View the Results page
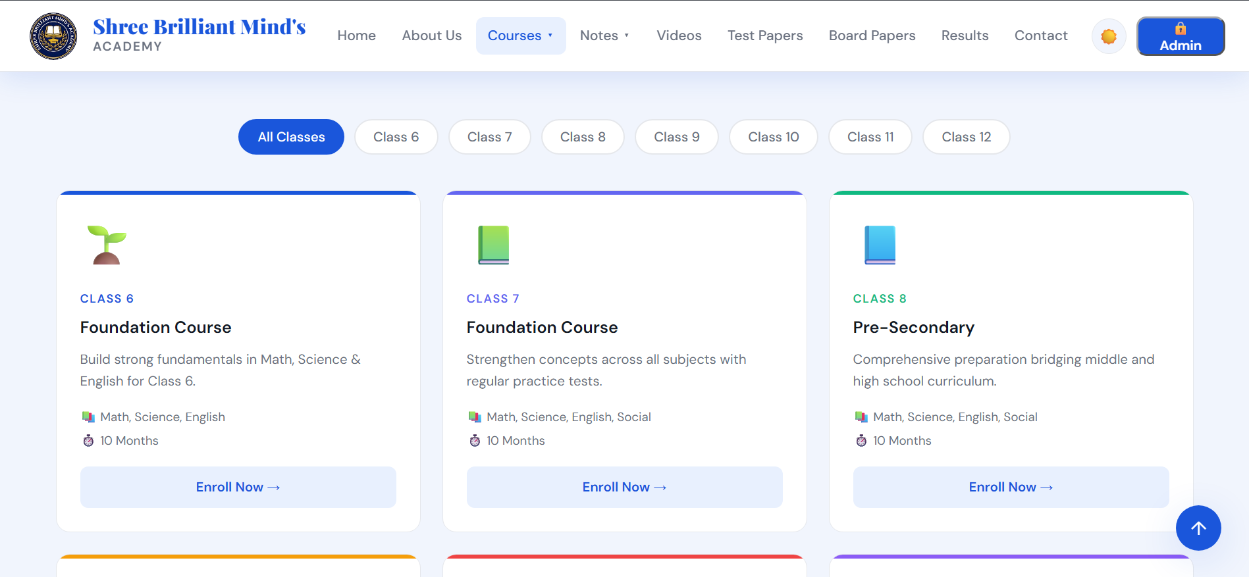The image size is (1249, 577). point(965,36)
